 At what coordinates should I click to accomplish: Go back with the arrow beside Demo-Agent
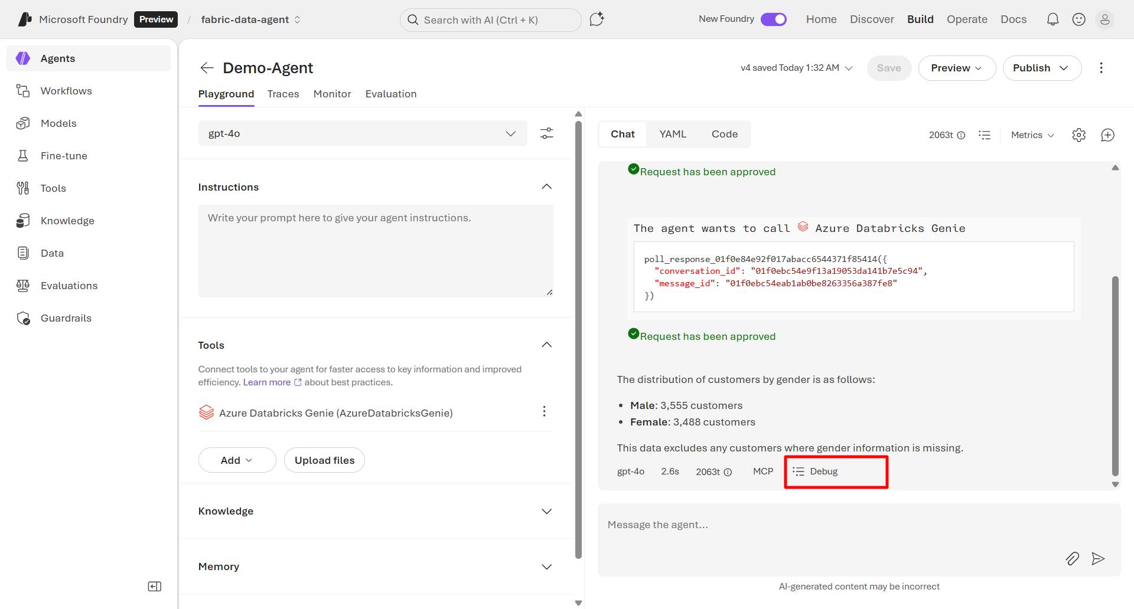[207, 68]
